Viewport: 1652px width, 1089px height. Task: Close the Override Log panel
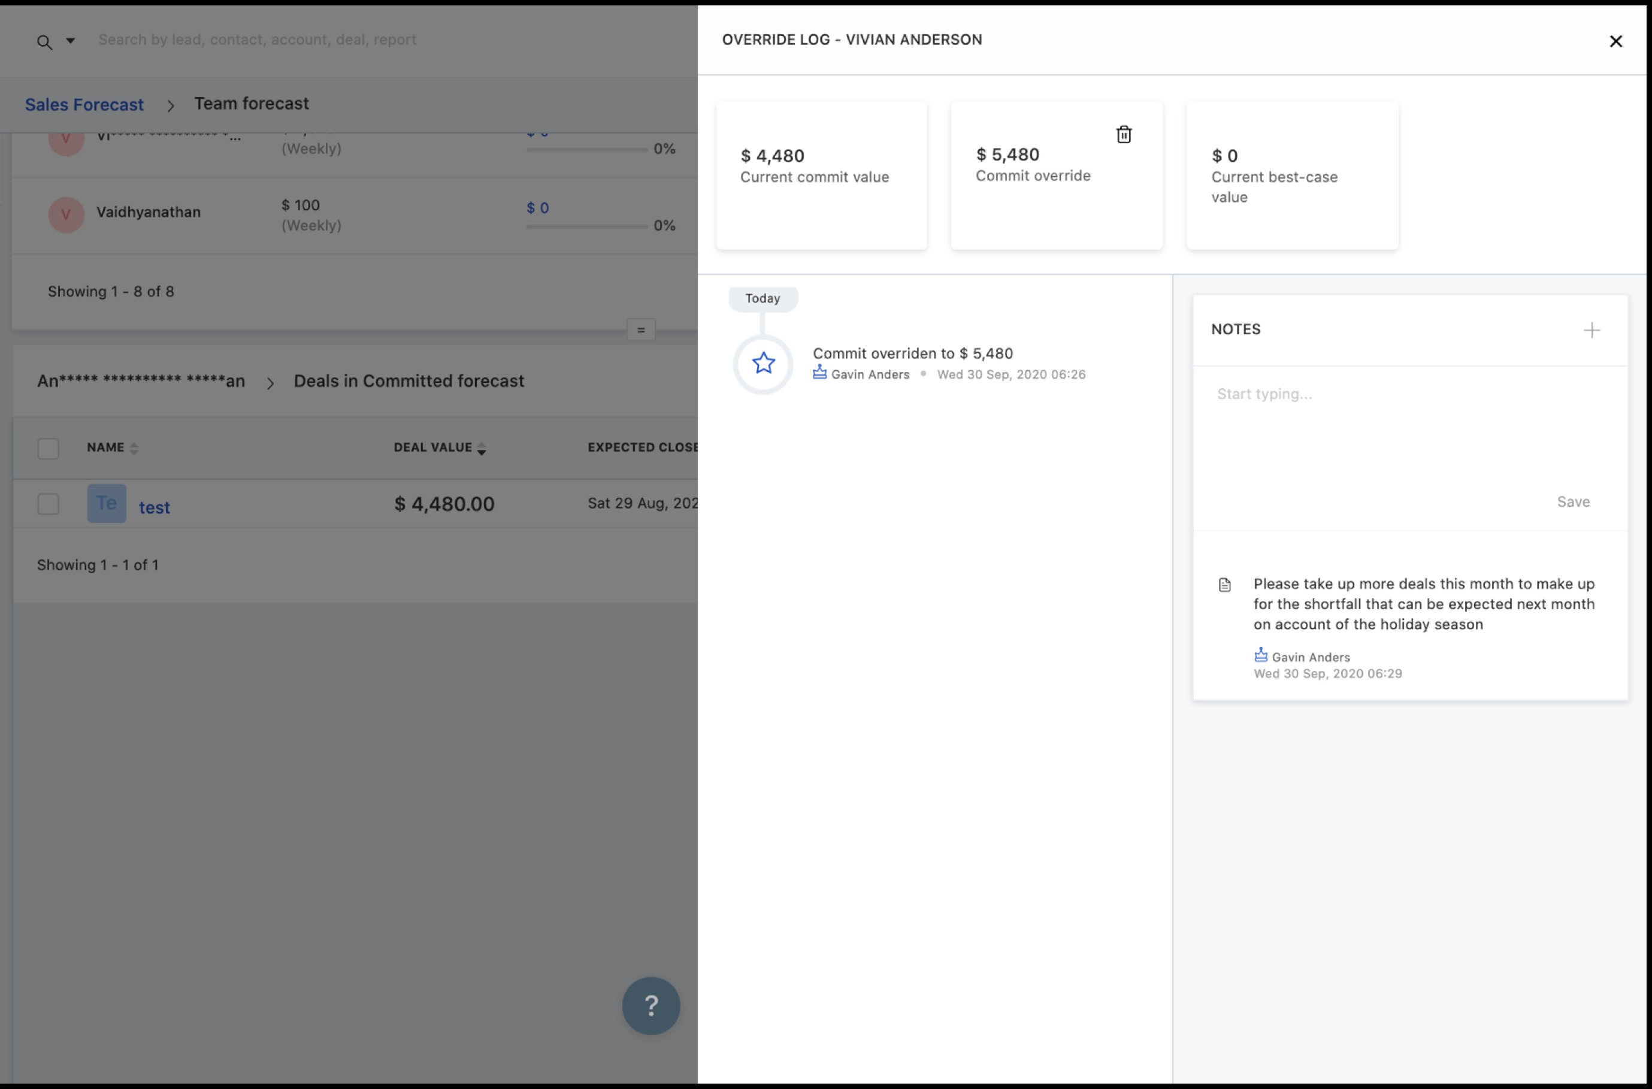[x=1615, y=41]
